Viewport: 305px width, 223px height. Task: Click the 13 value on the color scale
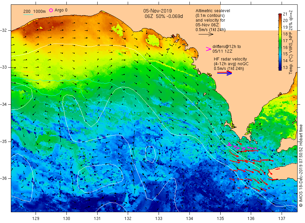(285, 68)
